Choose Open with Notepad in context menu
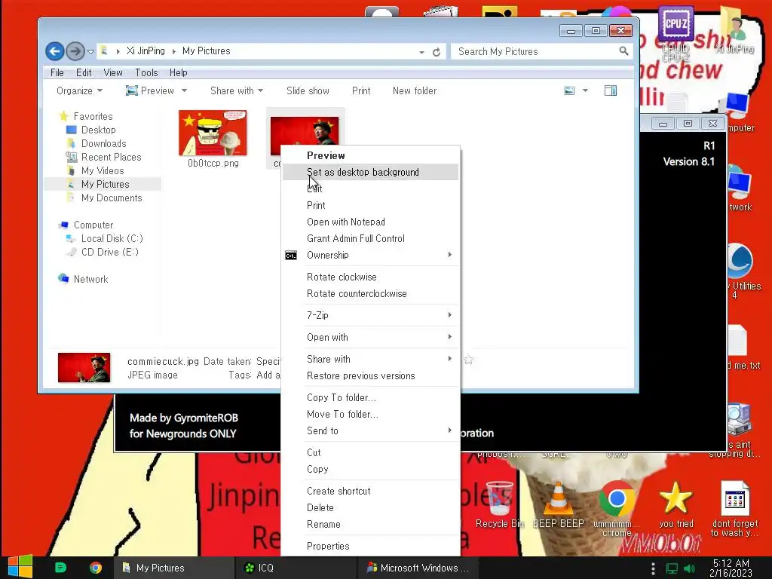 (370, 222)
